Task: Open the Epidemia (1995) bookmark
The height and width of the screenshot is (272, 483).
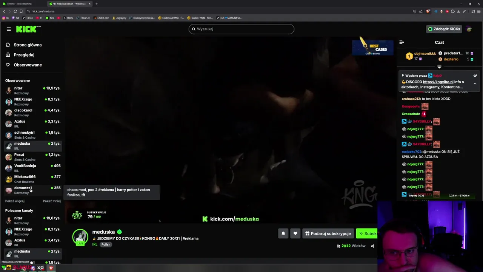Action: pos(171,18)
